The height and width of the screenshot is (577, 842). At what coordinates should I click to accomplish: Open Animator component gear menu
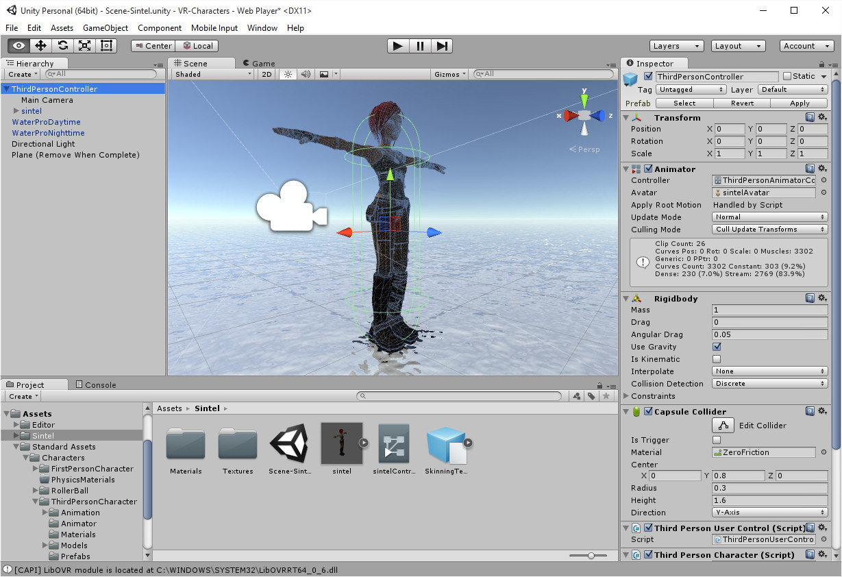[823, 169]
